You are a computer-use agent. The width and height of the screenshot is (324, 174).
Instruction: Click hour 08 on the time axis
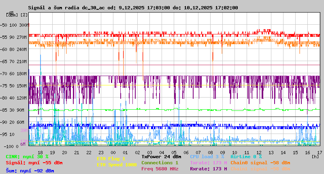[210, 152]
